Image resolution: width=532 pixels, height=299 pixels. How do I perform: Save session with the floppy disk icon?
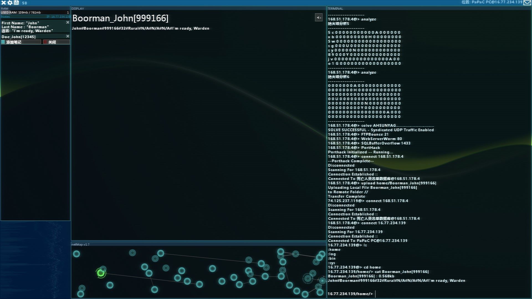click(x=16, y=3)
